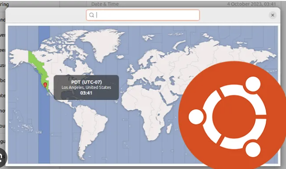
Task: Click the 'Date & Time' header title
Action: [105, 4]
